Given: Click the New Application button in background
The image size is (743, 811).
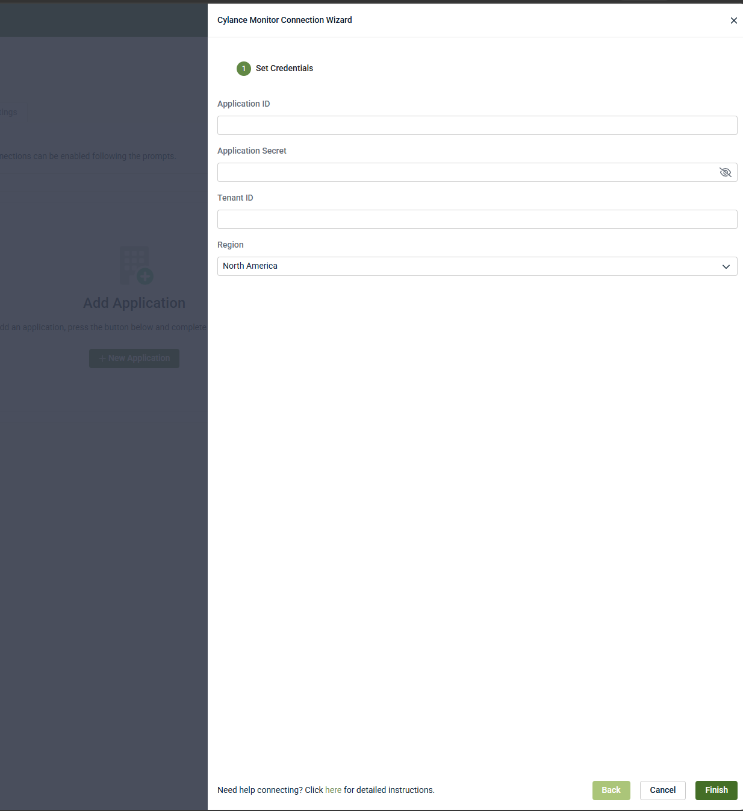Looking at the screenshot, I should 134,359.
